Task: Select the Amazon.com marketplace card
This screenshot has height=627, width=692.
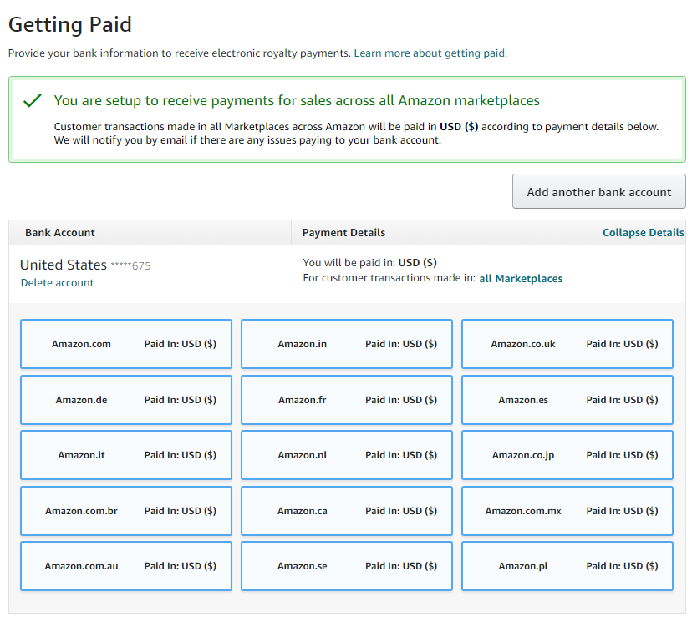Action: point(126,344)
